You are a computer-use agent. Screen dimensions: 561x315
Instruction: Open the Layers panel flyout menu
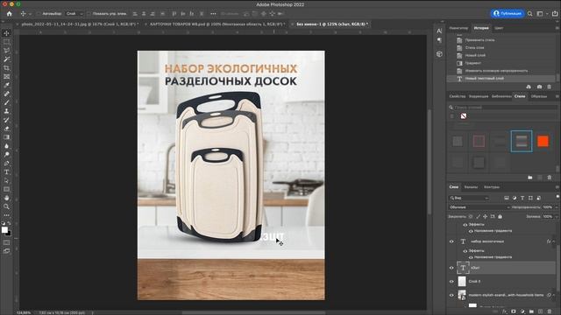pyautogui.click(x=557, y=186)
